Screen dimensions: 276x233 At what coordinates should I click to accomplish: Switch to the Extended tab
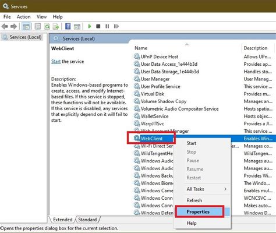[62, 220]
